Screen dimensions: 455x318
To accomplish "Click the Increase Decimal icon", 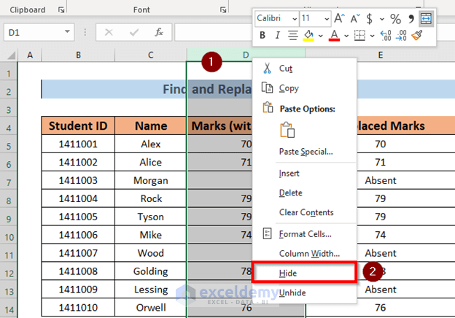I will pos(384,35).
